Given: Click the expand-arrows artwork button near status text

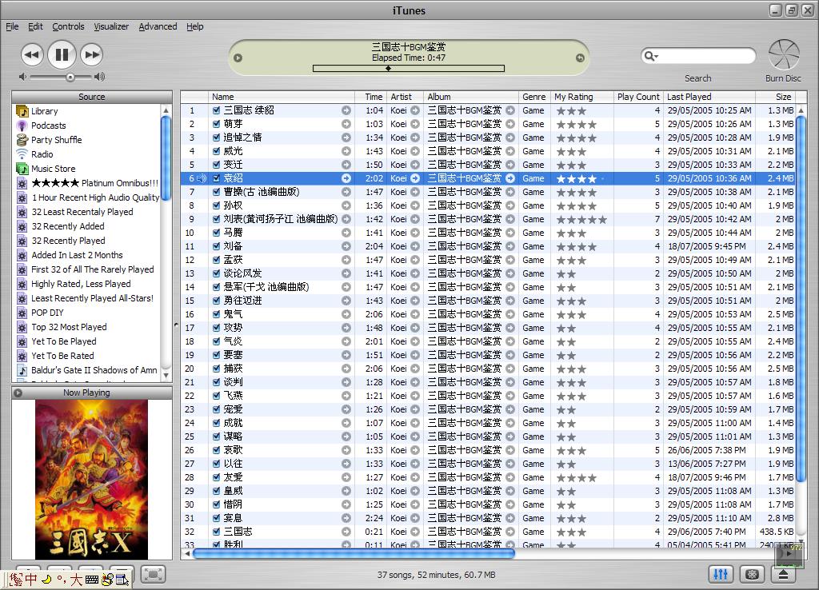Looking at the screenshot, I should click(153, 574).
